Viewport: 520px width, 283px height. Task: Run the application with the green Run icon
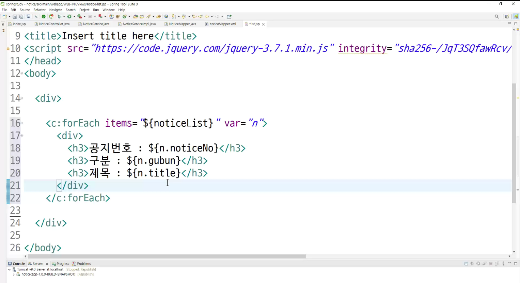click(x=69, y=16)
